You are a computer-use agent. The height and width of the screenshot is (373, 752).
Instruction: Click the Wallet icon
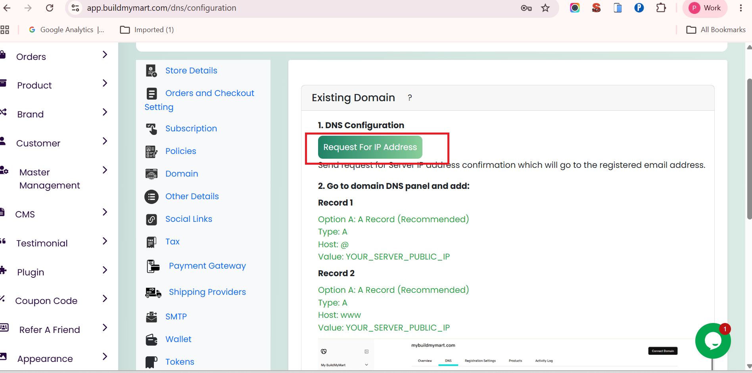click(152, 340)
